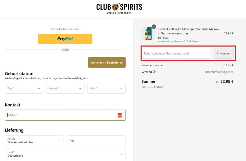
Task: Click the Versand help question mark icon
Action: [154, 72]
